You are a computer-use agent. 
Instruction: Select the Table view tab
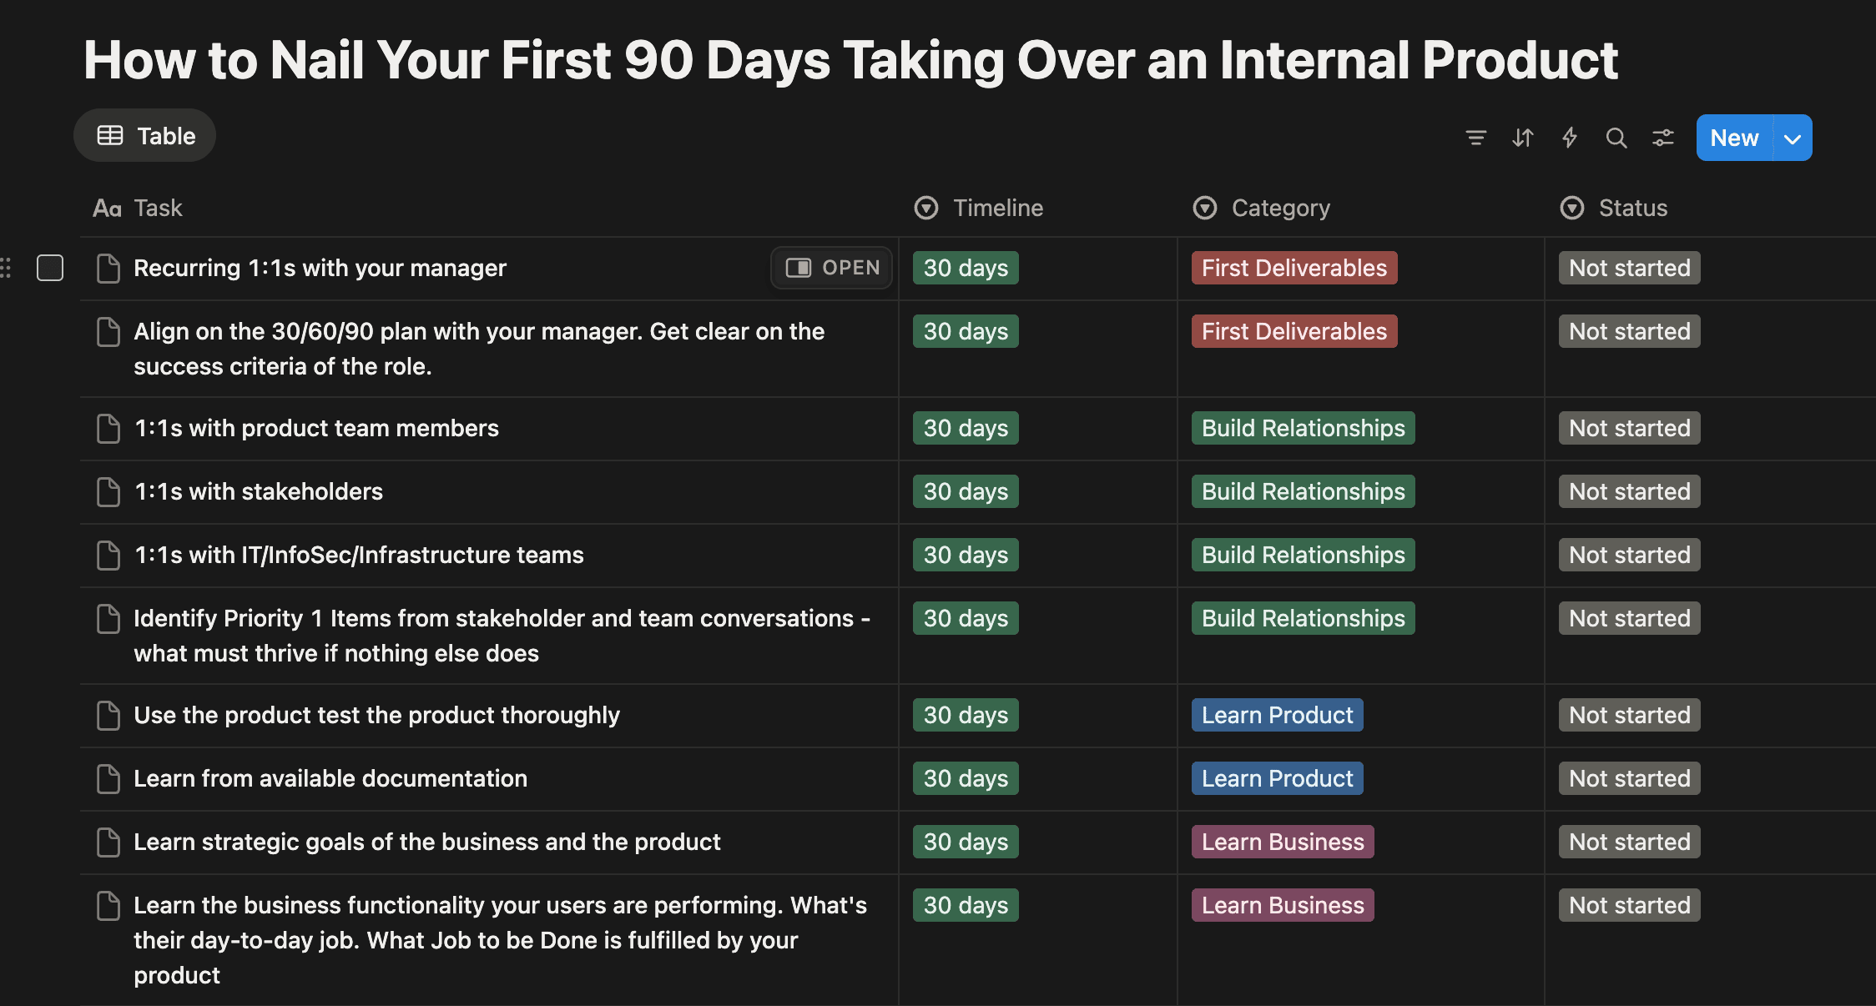tap(145, 136)
